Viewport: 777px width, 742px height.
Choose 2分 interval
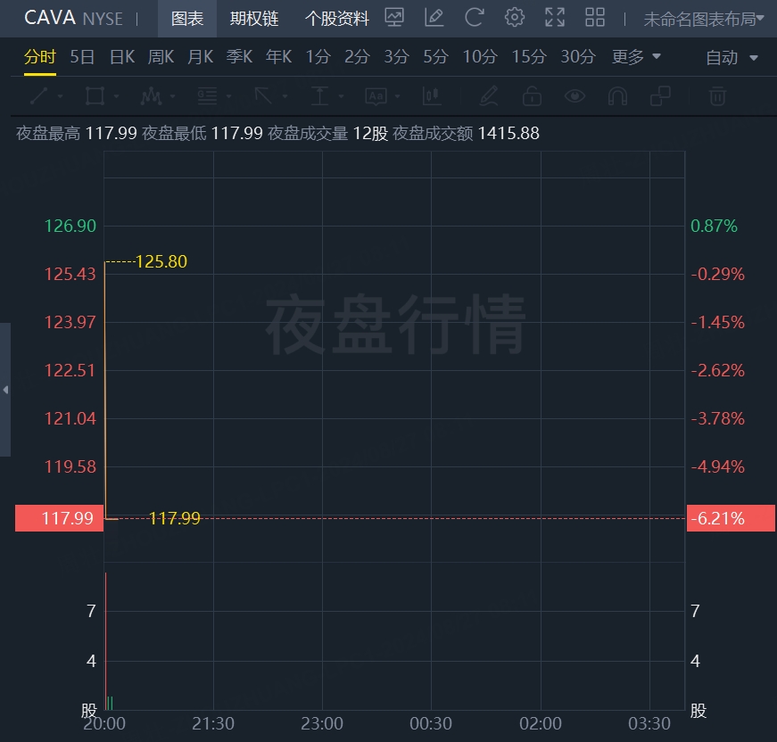[358, 57]
